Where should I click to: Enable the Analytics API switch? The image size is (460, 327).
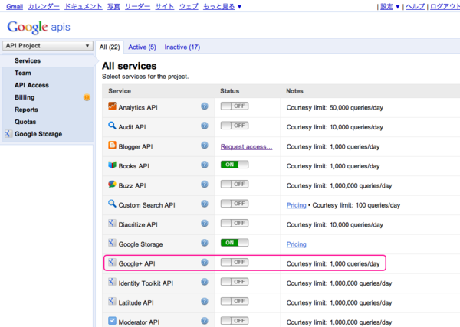pos(235,106)
